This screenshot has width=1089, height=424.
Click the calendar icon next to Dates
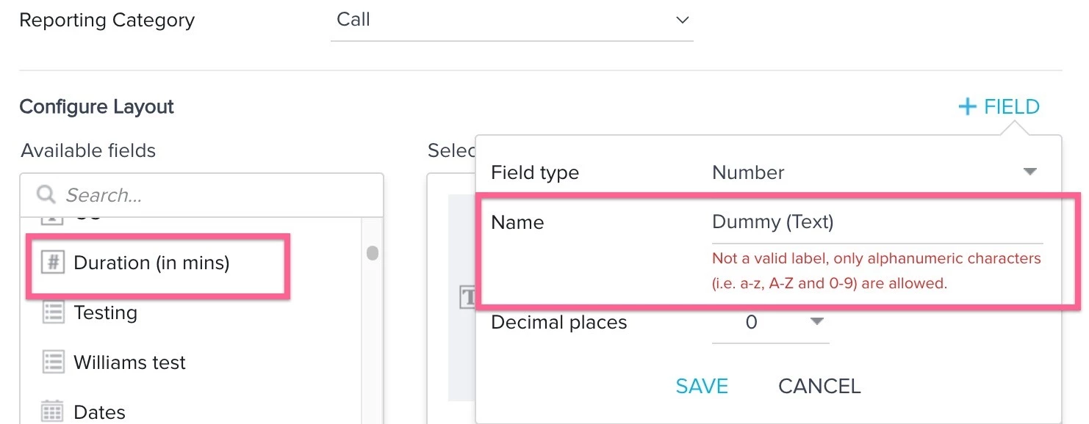coord(52,411)
